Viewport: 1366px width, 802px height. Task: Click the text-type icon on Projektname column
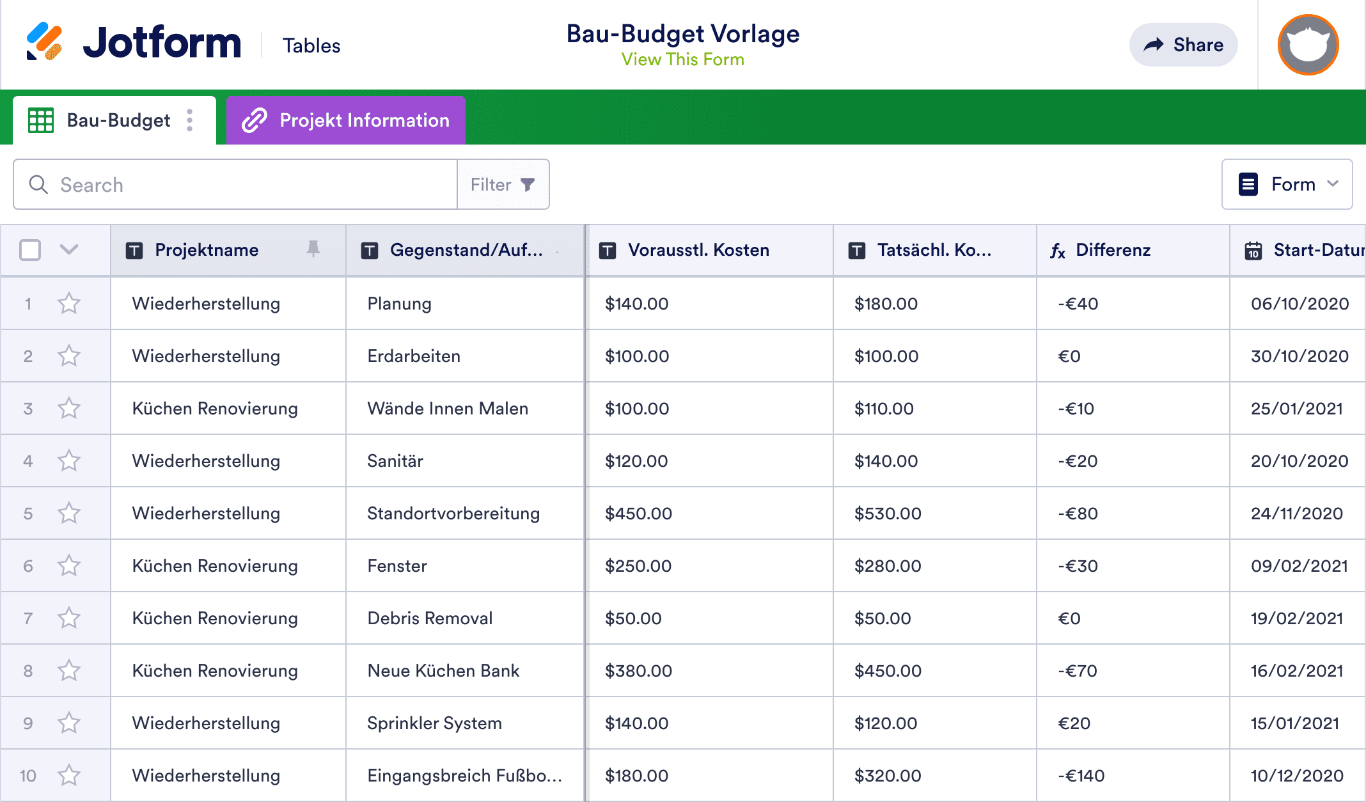click(134, 250)
